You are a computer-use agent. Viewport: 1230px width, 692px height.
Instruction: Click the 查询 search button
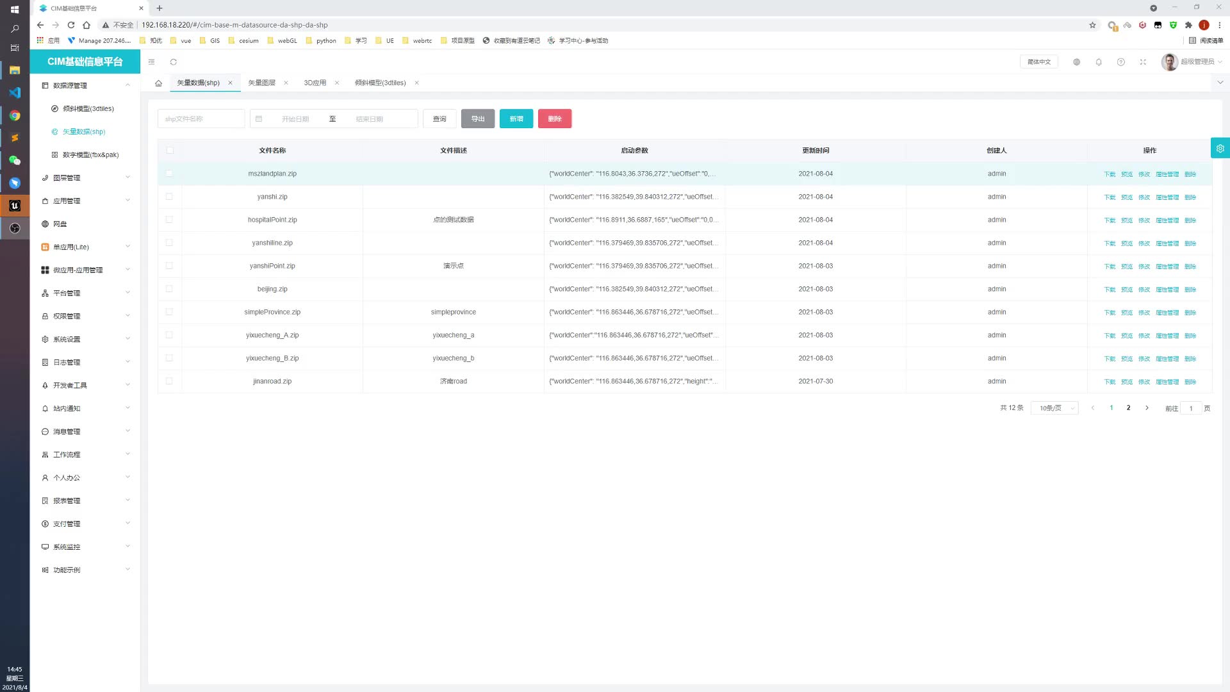coord(439,119)
